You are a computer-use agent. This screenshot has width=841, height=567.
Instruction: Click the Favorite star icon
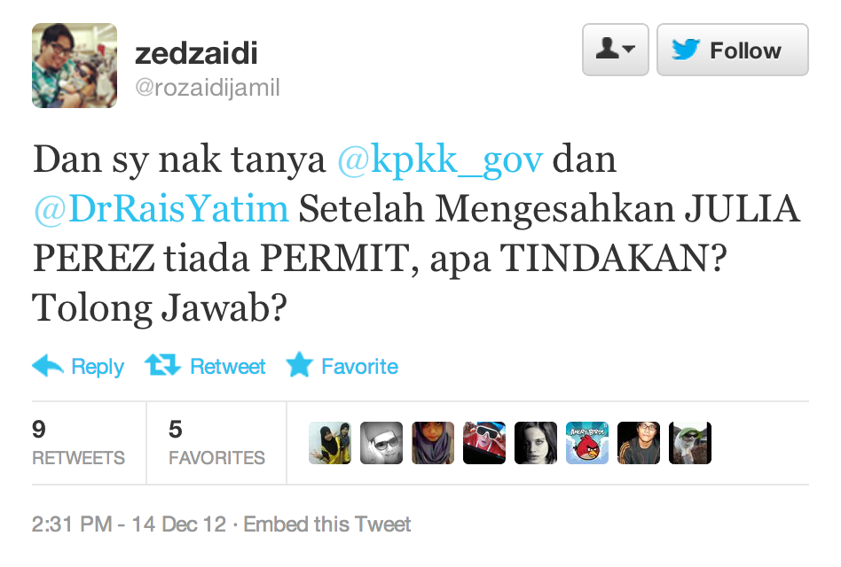click(299, 365)
